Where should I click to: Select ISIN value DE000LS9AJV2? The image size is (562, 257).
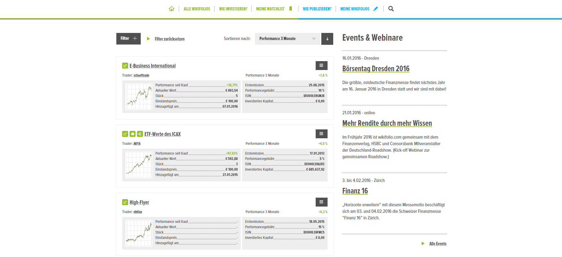[x=314, y=164]
